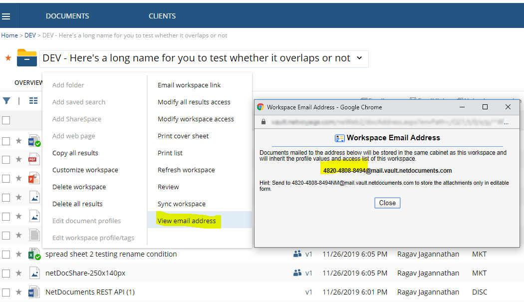Choose Delete workspace menu entry
Screen dimensions: 524x302
pyautogui.click(x=79, y=187)
